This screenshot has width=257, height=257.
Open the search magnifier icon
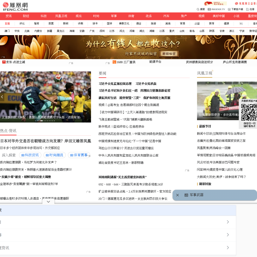(198, 9)
